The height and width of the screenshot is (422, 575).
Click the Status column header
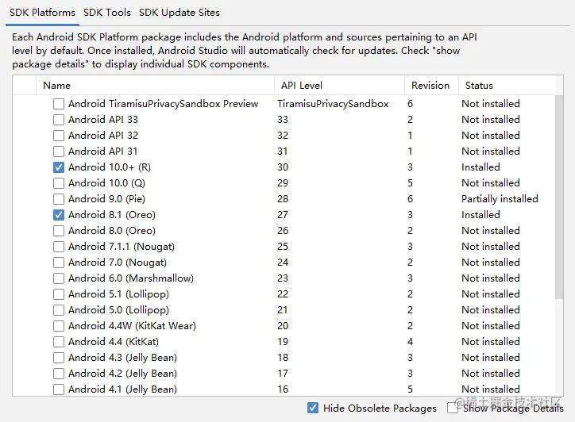pos(507,86)
